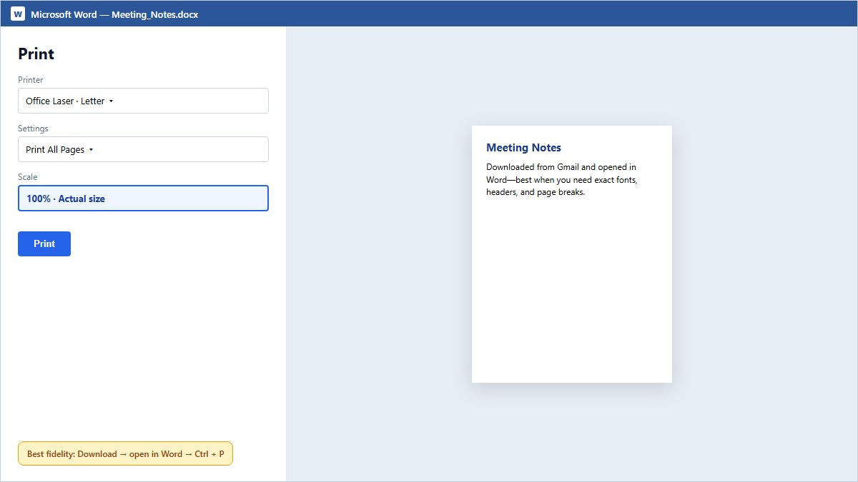This screenshot has height=482, width=858.
Task: Click the Print heading text
Action: (x=36, y=54)
